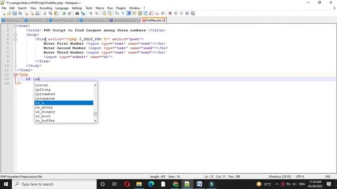The height and width of the screenshot is (189, 337).
Task: Close the FindMax.php tab with its X
Action: tap(164, 20)
